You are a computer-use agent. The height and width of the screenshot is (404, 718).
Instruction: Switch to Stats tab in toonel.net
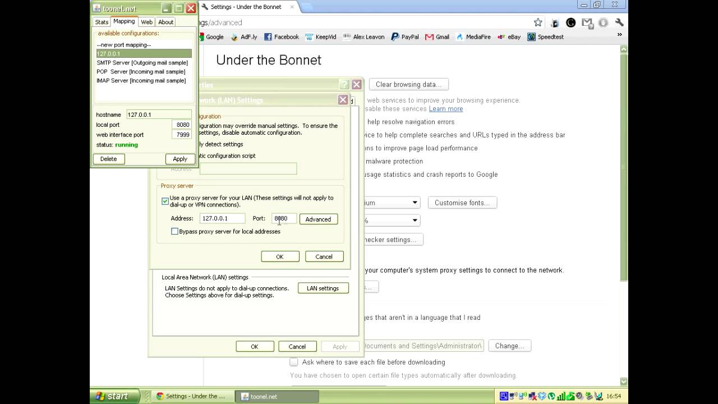102,22
